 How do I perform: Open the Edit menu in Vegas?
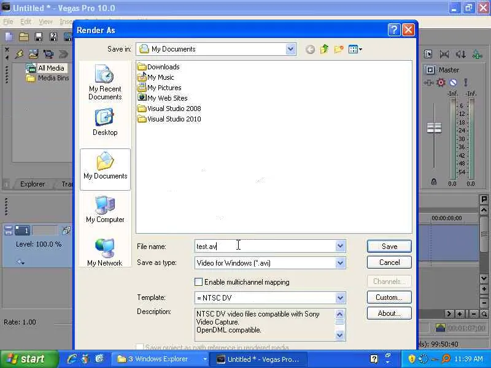26,21
